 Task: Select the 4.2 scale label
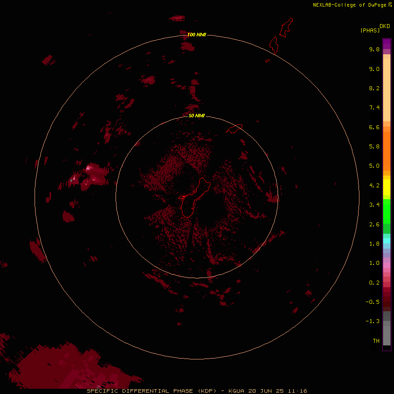374,186
